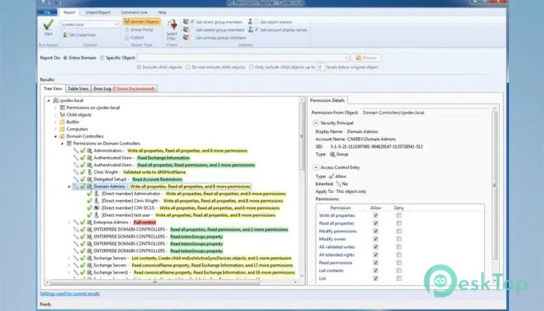Open the Report ribbon tab
The image size is (544, 311).
pyautogui.click(x=69, y=12)
